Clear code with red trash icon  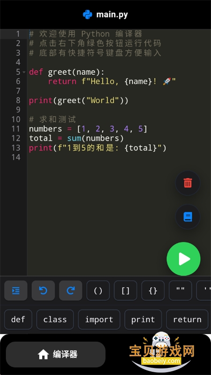coord(188,183)
